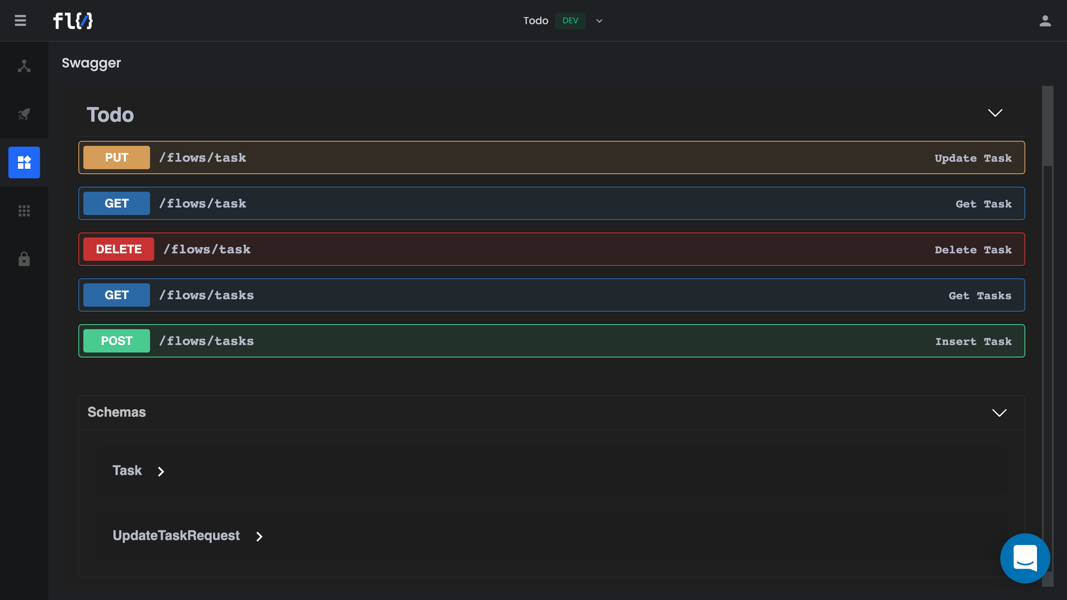Expand the Task schema
Image resolution: width=1067 pixels, height=600 pixels.
161,471
